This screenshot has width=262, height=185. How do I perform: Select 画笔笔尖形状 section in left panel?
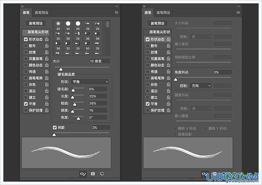36,32
